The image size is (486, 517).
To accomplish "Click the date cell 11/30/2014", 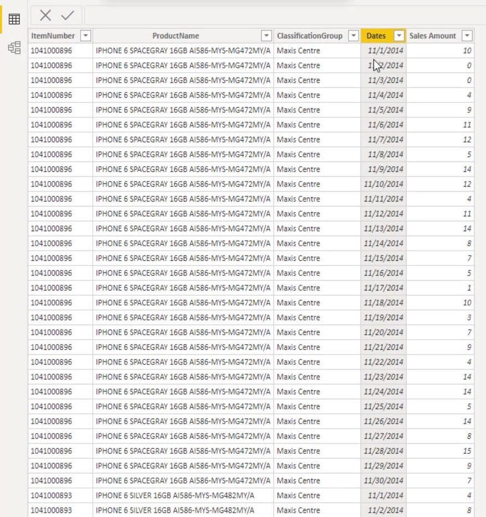I will 383,481.
